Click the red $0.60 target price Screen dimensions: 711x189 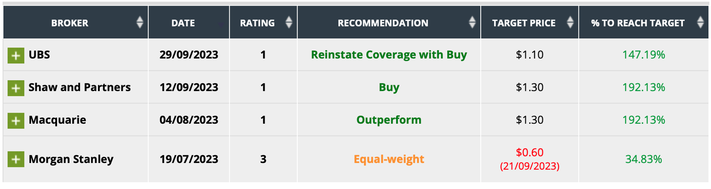point(530,152)
